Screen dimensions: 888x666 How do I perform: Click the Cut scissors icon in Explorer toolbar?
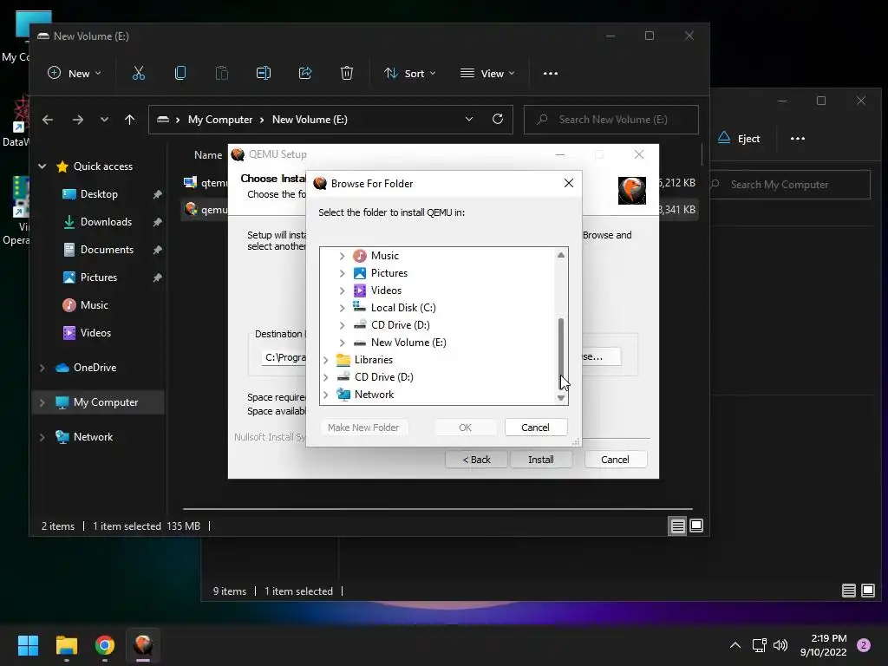138,73
